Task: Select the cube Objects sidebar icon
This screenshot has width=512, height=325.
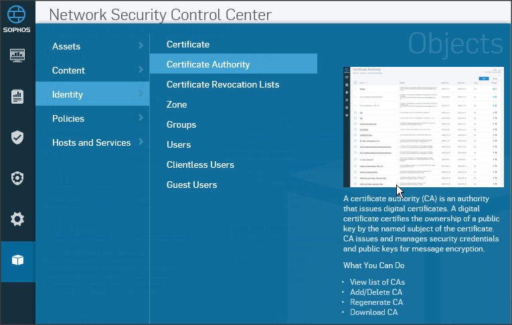Action: pyautogui.click(x=17, y=260)
